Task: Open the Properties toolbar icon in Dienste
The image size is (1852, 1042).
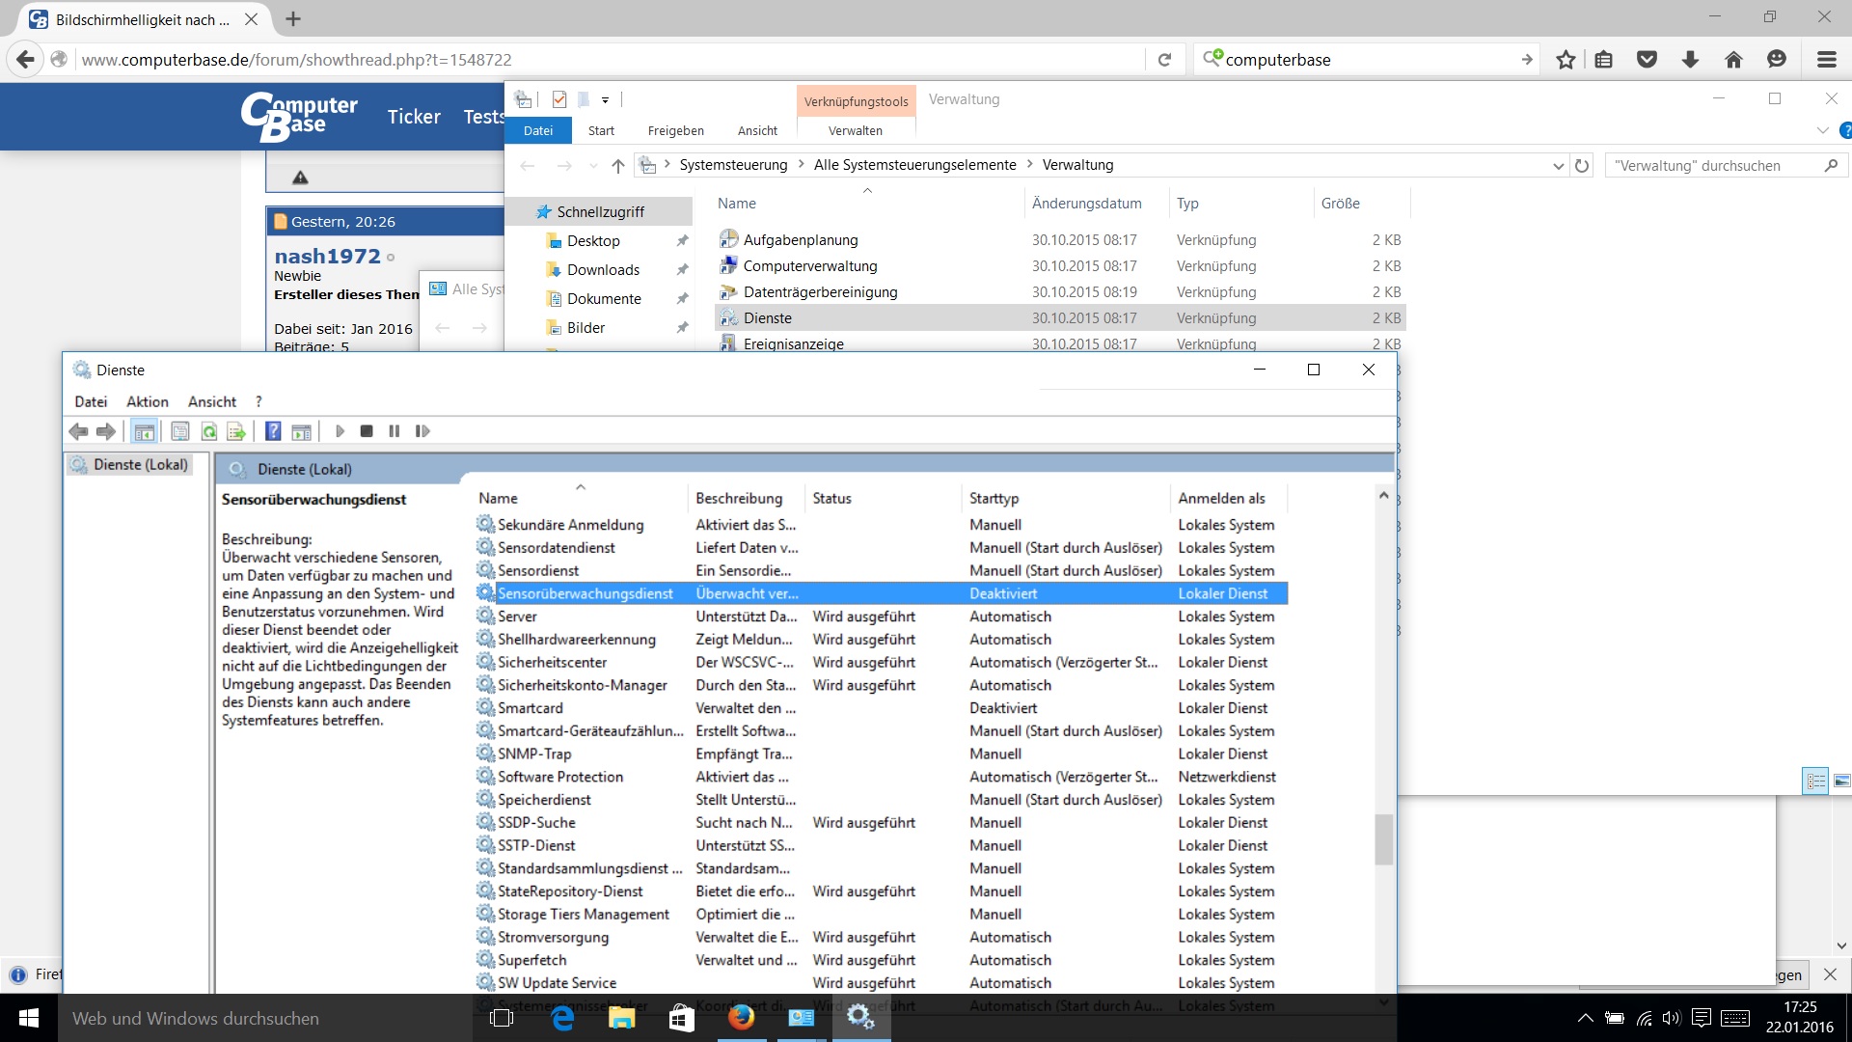Action: [x=180, y=431]
